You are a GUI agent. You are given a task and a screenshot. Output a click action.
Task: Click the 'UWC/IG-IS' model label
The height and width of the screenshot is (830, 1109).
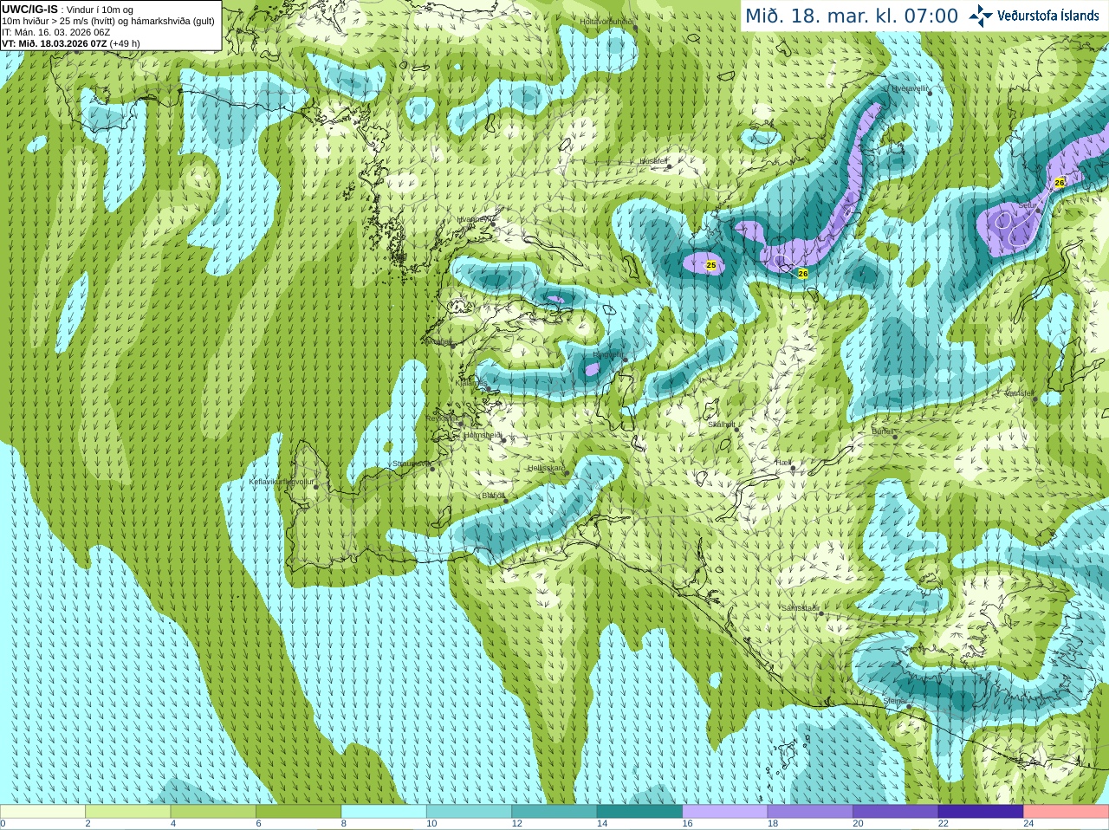click(x=29, y=10)
